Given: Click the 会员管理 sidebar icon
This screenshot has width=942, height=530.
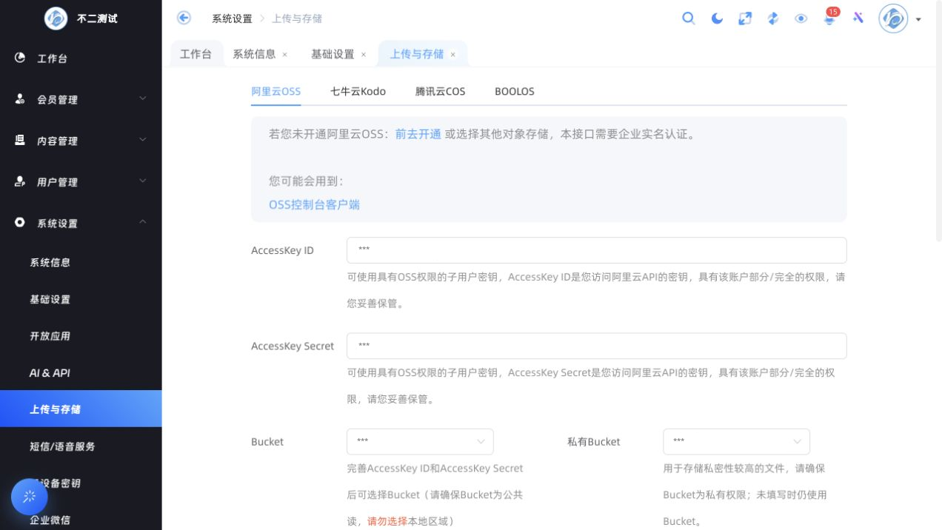Looking at the screenshot, I should (20, 99).
